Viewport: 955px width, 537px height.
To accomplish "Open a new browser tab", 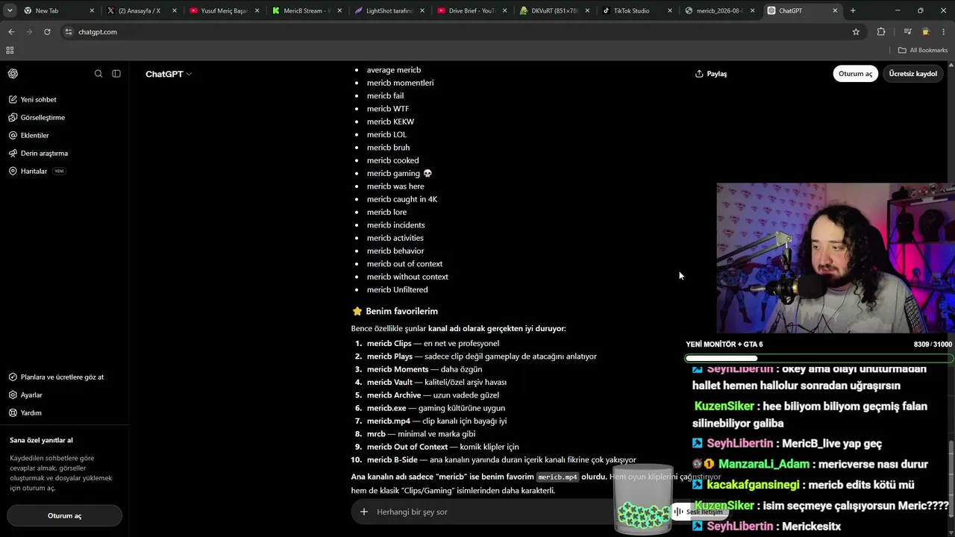I will point(853,10).
